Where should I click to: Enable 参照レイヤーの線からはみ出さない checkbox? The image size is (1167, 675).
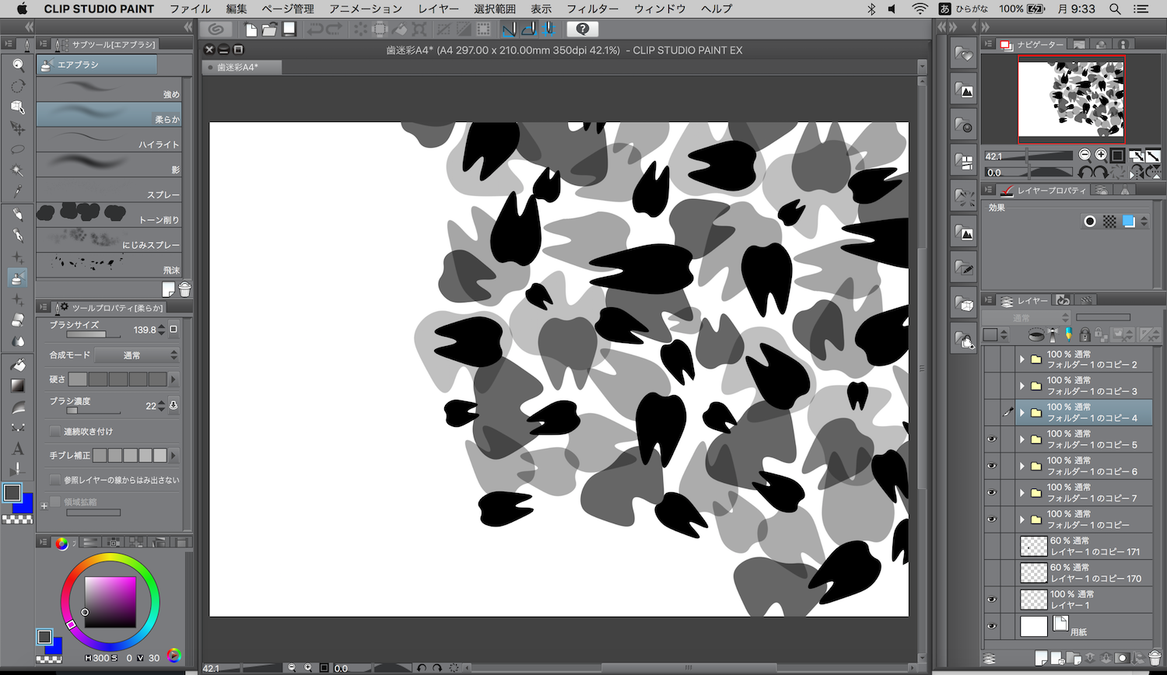coord(54,480)
